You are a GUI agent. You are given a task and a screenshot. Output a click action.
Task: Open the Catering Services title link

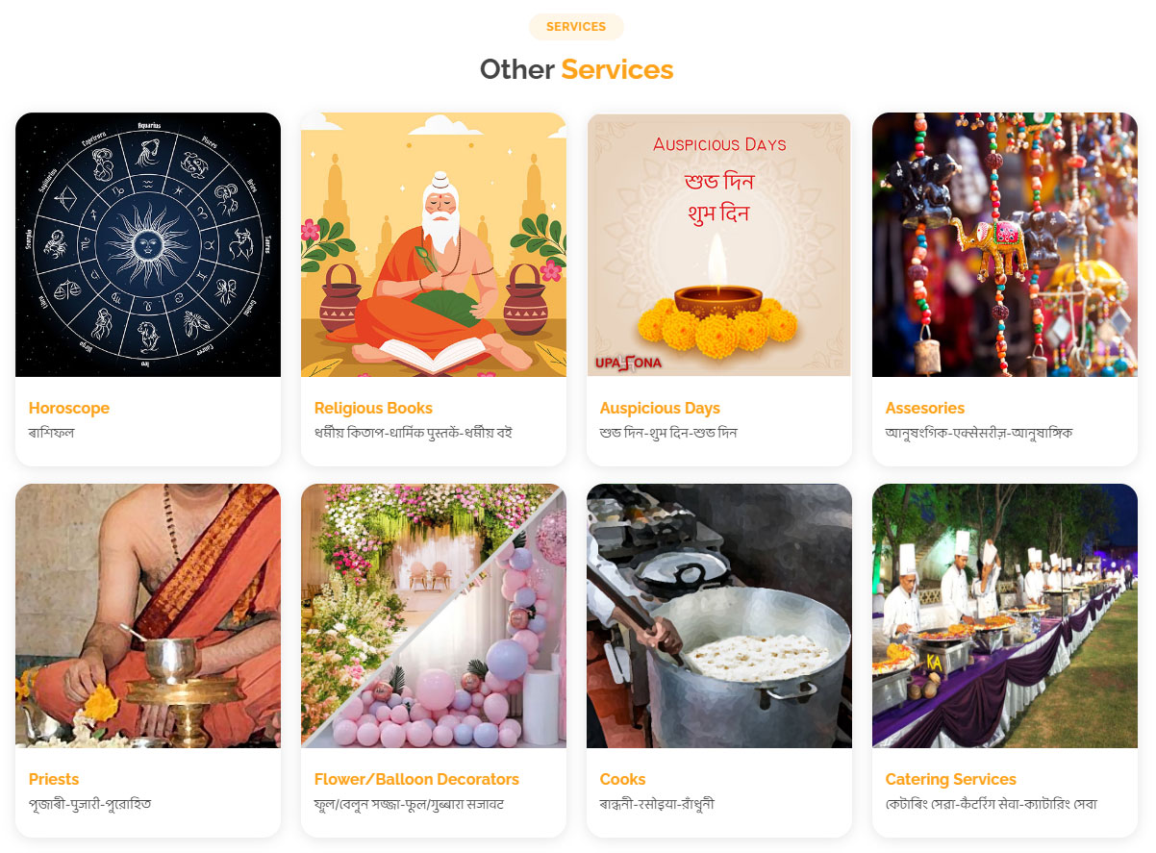pyautogui.click(x=951, y=779)
